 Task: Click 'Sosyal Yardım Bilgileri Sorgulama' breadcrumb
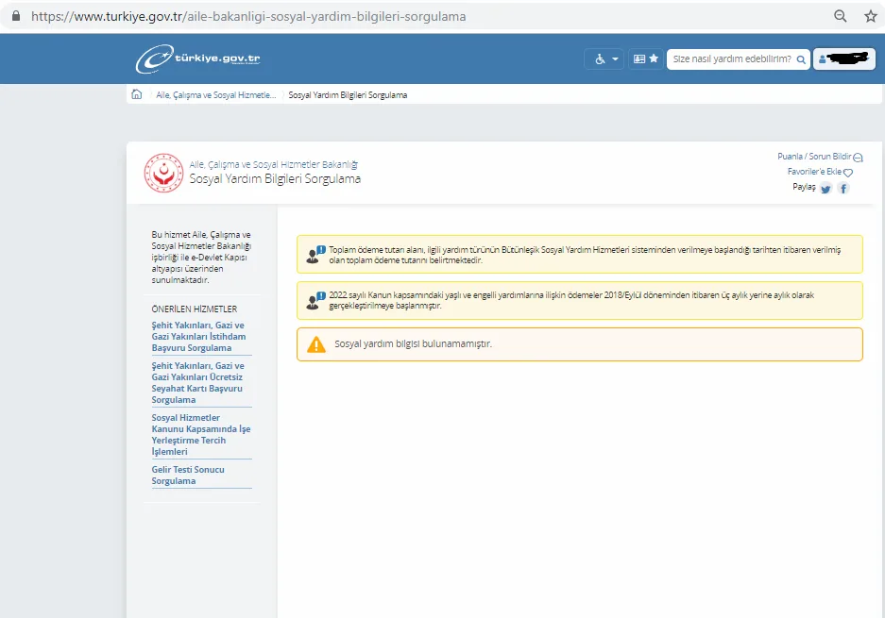pyautogui.click(x=348, y=95)
